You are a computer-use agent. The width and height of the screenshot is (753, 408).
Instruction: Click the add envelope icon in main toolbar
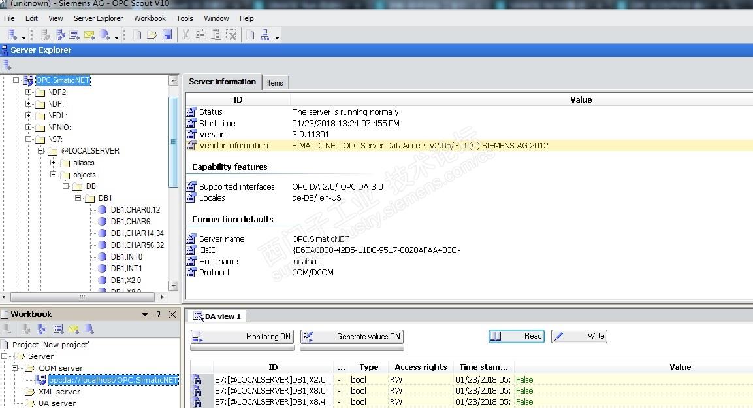coord(89,35)
